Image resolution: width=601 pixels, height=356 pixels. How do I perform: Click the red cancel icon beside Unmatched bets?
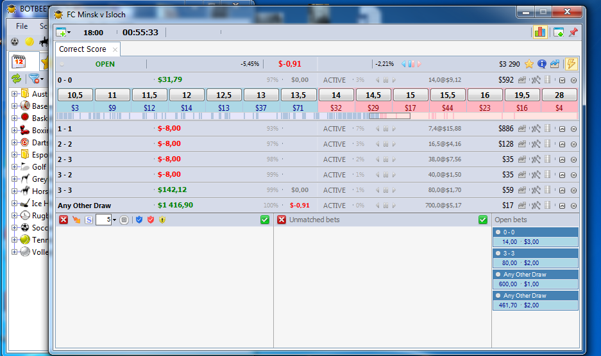282,220
